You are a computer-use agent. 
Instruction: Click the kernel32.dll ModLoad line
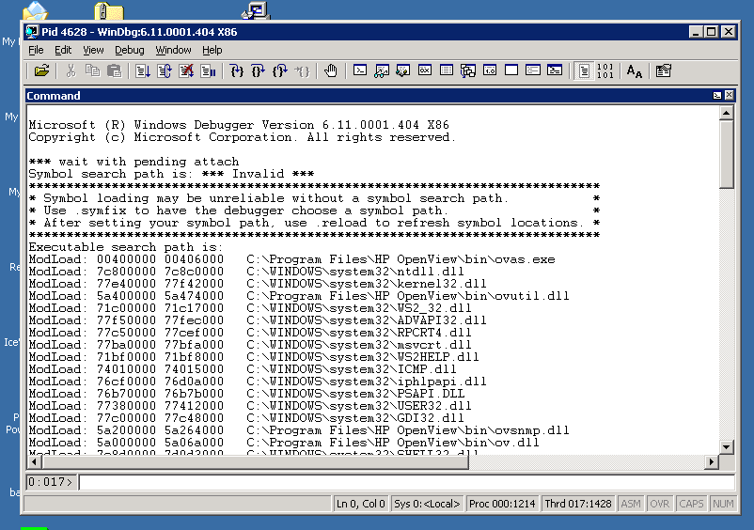pos(258,284)
